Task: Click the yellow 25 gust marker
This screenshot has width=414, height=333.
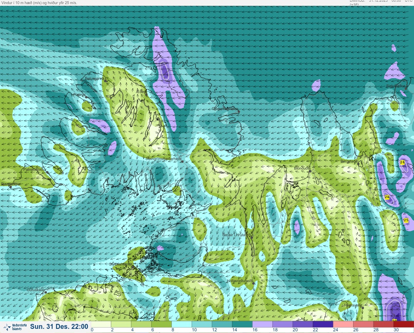Action: point(406,220)
